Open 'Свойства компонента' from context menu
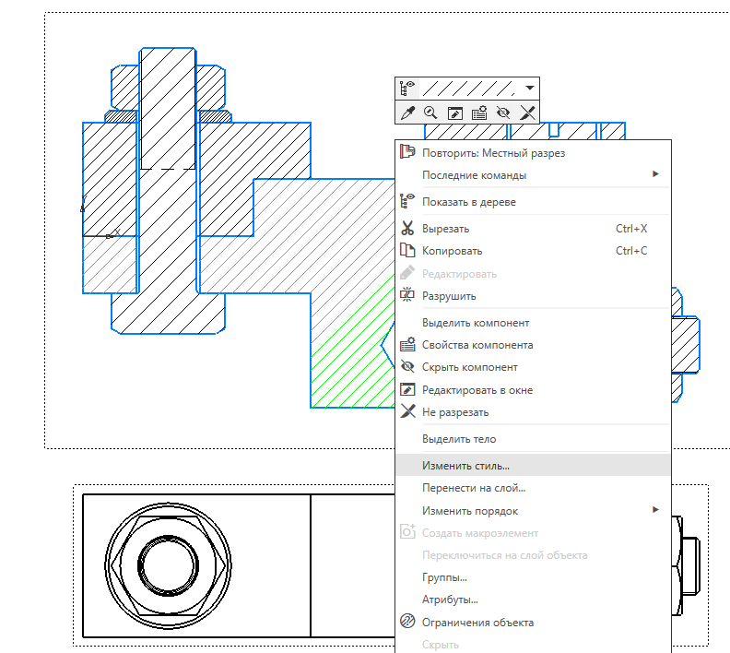Viewport: 730px width, 653px height. point(533,345)
